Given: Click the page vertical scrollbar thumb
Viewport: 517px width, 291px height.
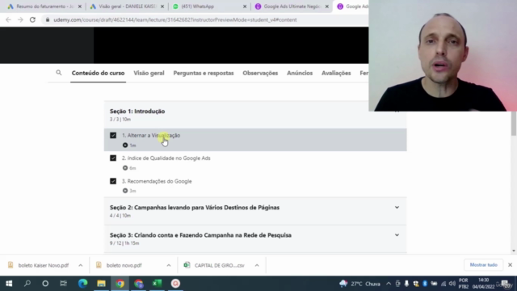Looking at the screenshot, I should (514, 123).
